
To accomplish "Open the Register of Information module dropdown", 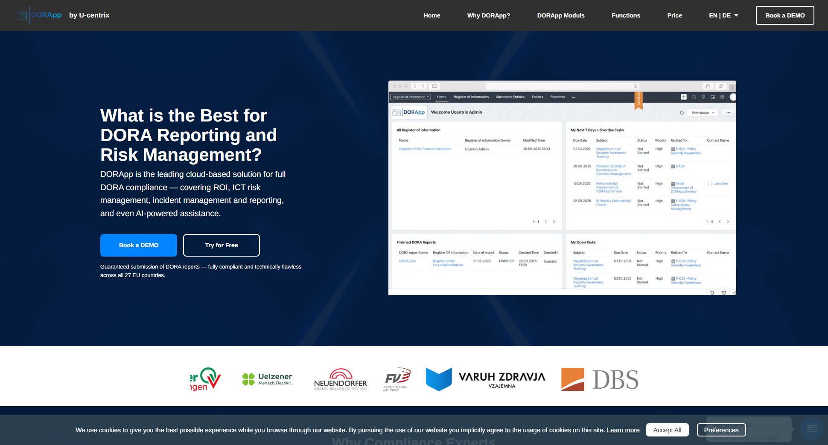I will coord(410,97).
